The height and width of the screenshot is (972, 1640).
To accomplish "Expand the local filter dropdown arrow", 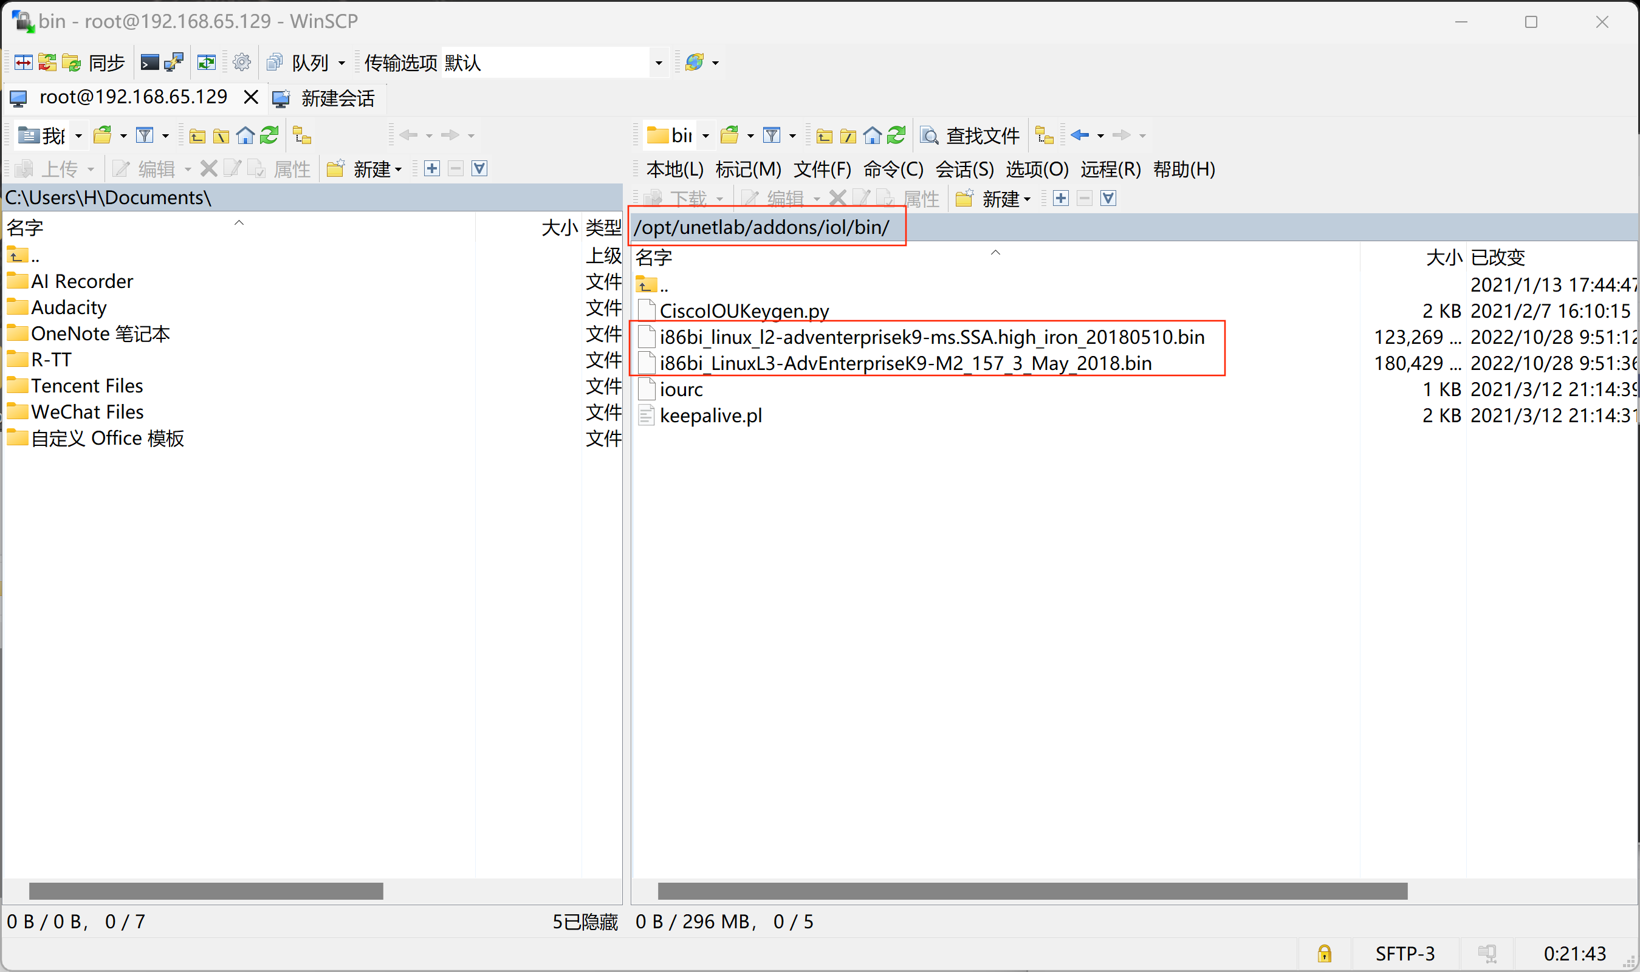I will (x=165, y=136).
